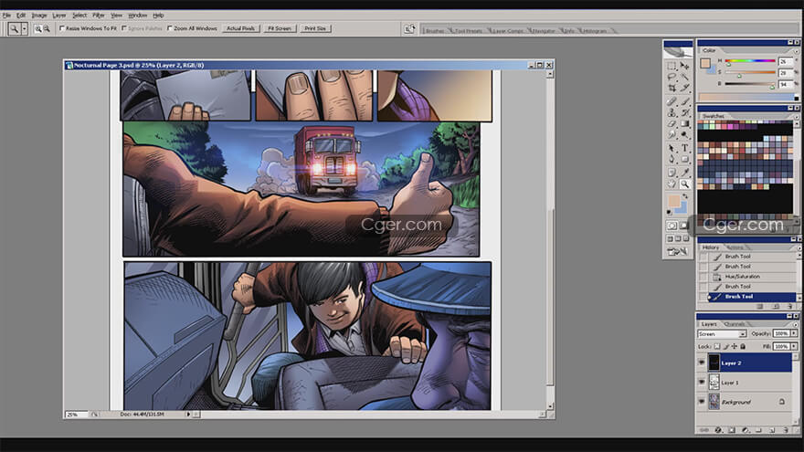Add a layer style from Layers panel

click(x=718, y=430)
